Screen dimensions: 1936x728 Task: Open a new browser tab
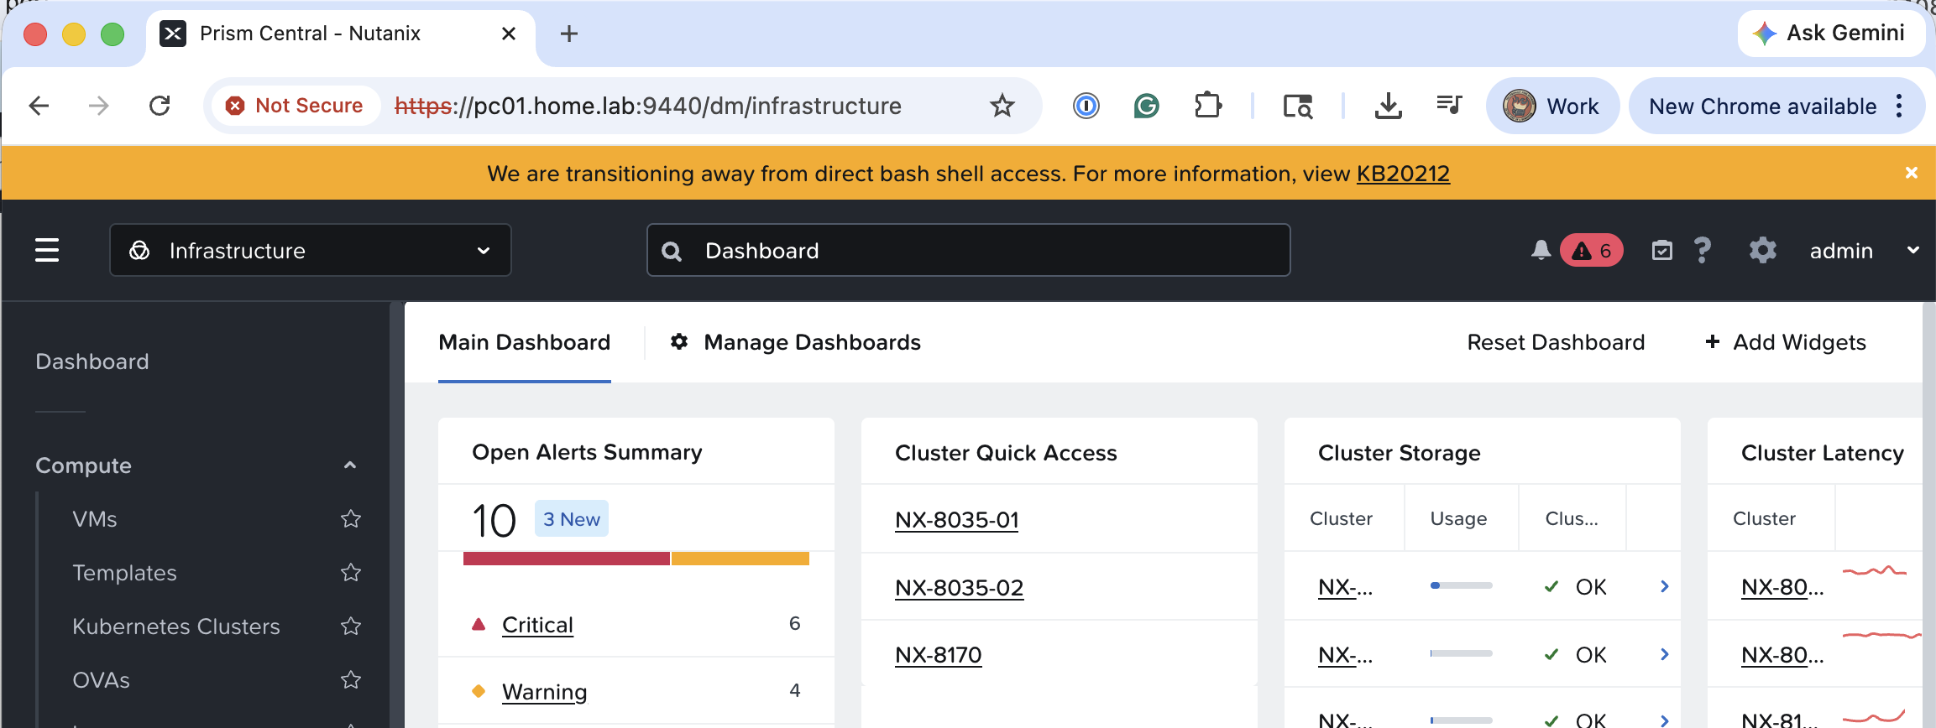coord(569,34)
